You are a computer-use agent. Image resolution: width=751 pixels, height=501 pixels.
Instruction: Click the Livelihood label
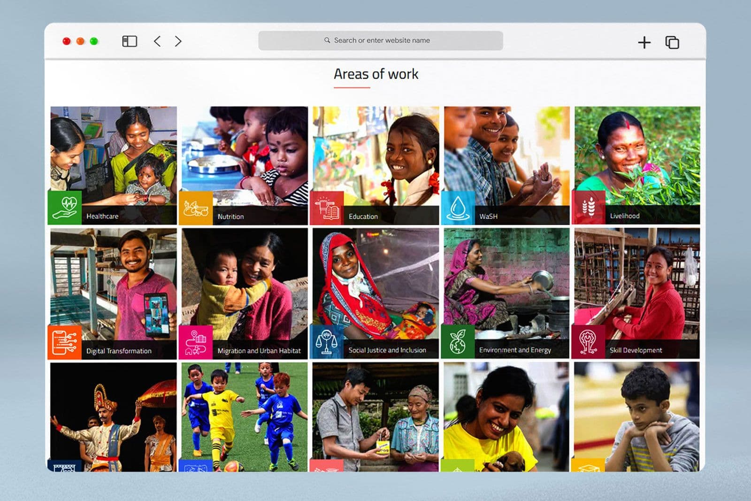click(625, 216)
